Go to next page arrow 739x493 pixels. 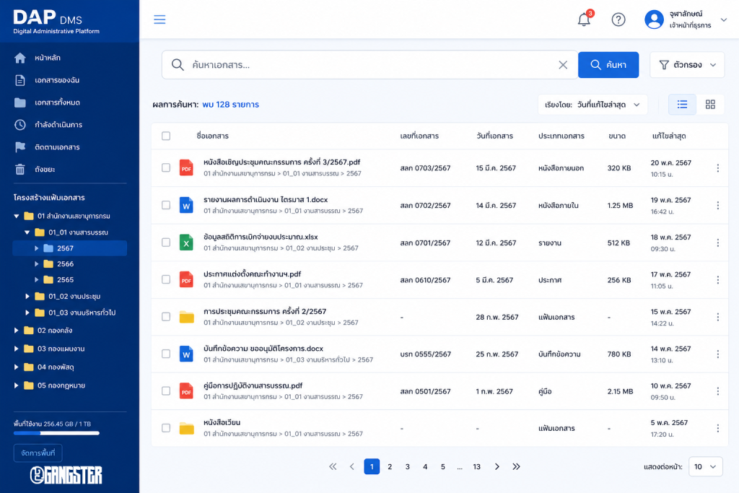pyautogui.click(x=497, y=466)
